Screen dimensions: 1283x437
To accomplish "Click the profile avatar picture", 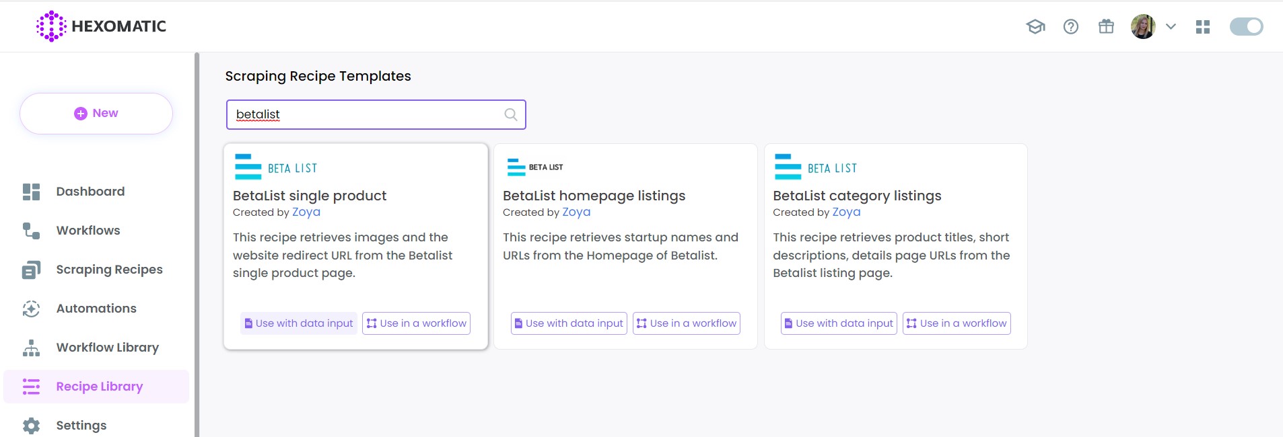I will click(x=1143, y=26).
